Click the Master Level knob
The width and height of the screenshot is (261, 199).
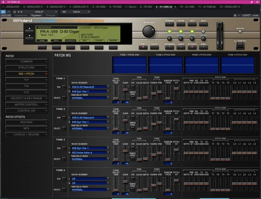pyautogui.click(x=149, y=31)
